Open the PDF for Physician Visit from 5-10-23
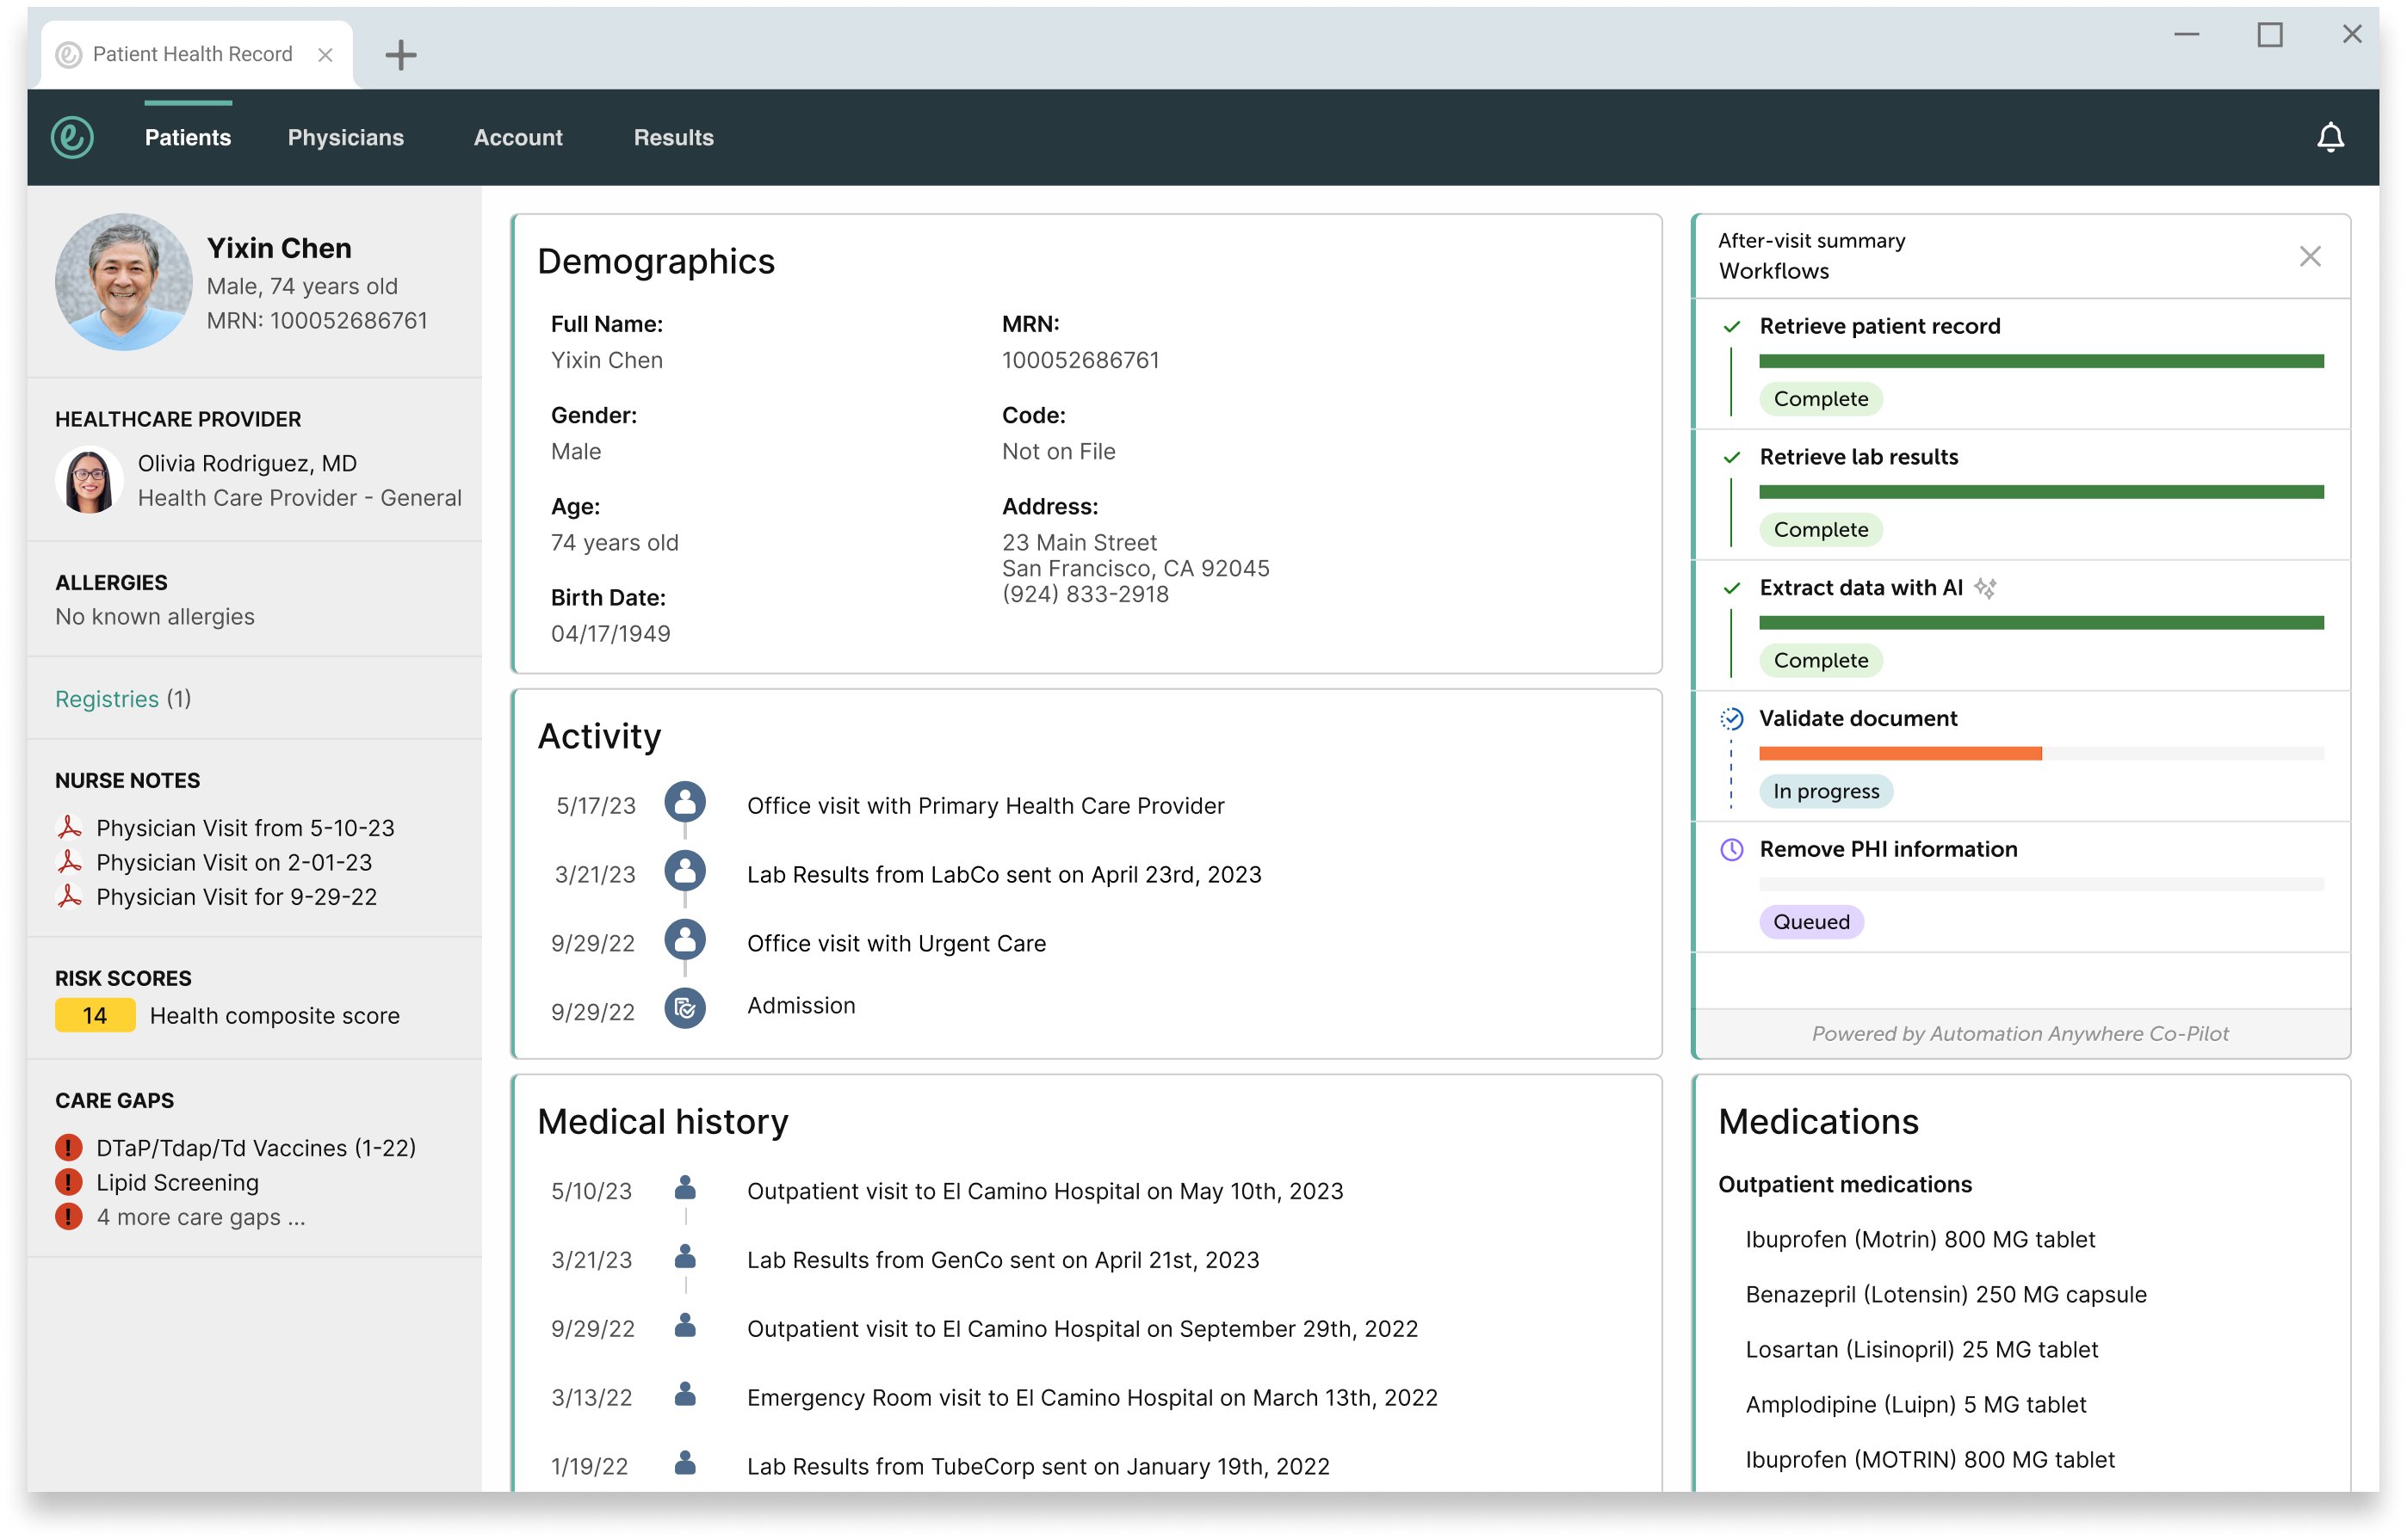This screenshot has height=1540, width=2407. [x=244, y=827]
